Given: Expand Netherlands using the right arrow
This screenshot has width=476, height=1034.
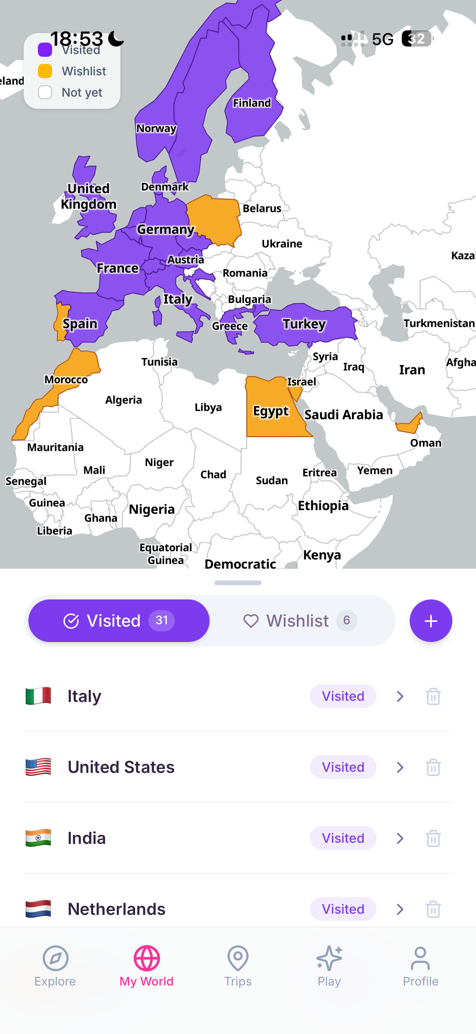Looking at the screenshot, I should [400, 909].
